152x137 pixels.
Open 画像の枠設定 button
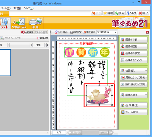134,53
